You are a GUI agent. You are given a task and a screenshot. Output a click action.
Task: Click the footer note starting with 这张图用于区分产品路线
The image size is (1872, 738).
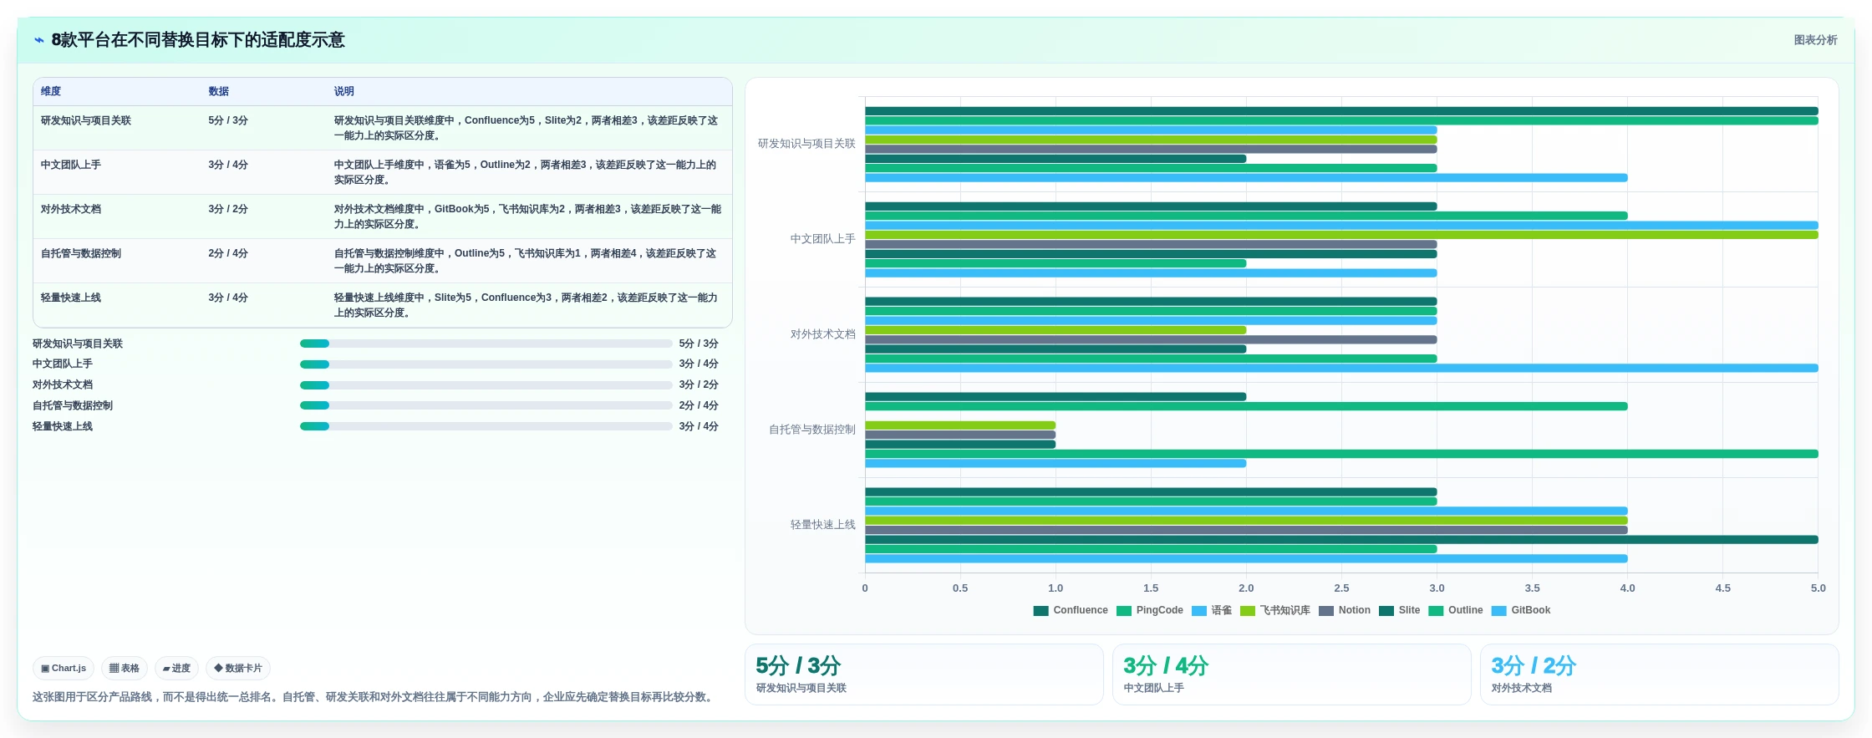coord(374,697)
